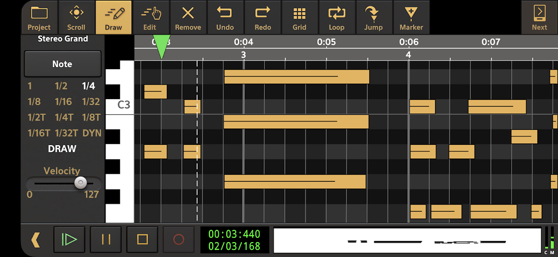Screen dimensions: 558x257
Task: Toggle Loop mode on
Action: pos(337,17)
